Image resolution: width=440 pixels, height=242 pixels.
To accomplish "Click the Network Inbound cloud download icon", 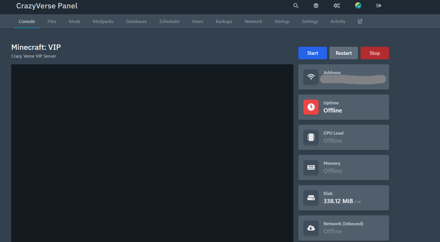I will tap(311, 228).
